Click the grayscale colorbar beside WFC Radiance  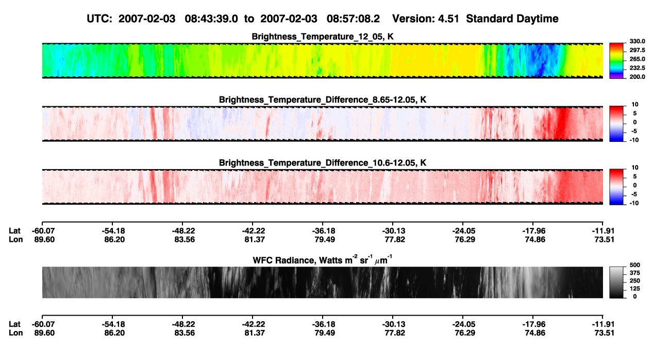[617, 282]
